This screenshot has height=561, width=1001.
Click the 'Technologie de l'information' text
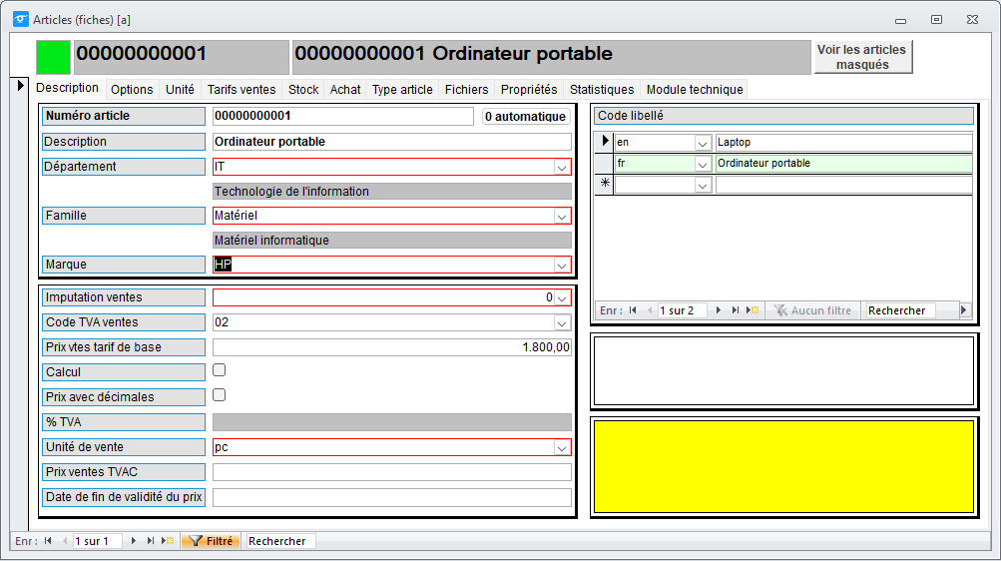tap(291, 192)
